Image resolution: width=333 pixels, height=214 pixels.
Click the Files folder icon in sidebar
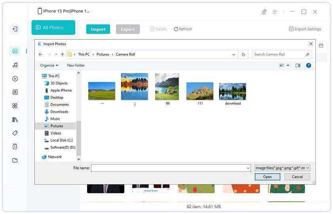[x=15, y=160]
